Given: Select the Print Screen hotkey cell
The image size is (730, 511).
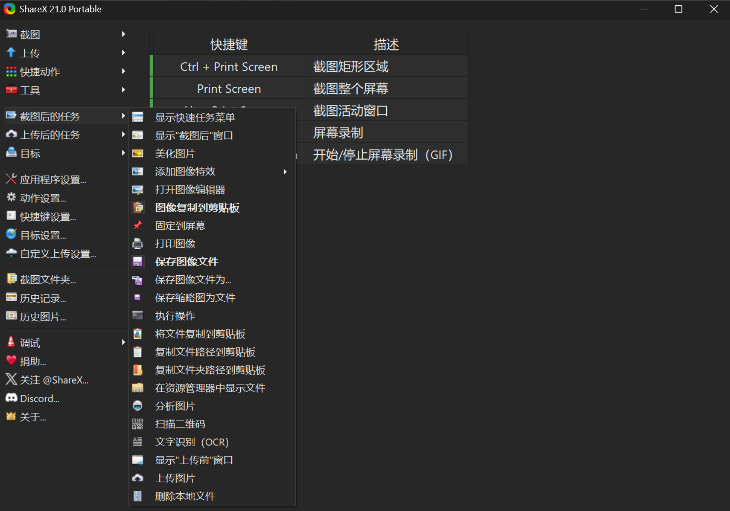Looking at the screenshot, I should pos(229,88).
